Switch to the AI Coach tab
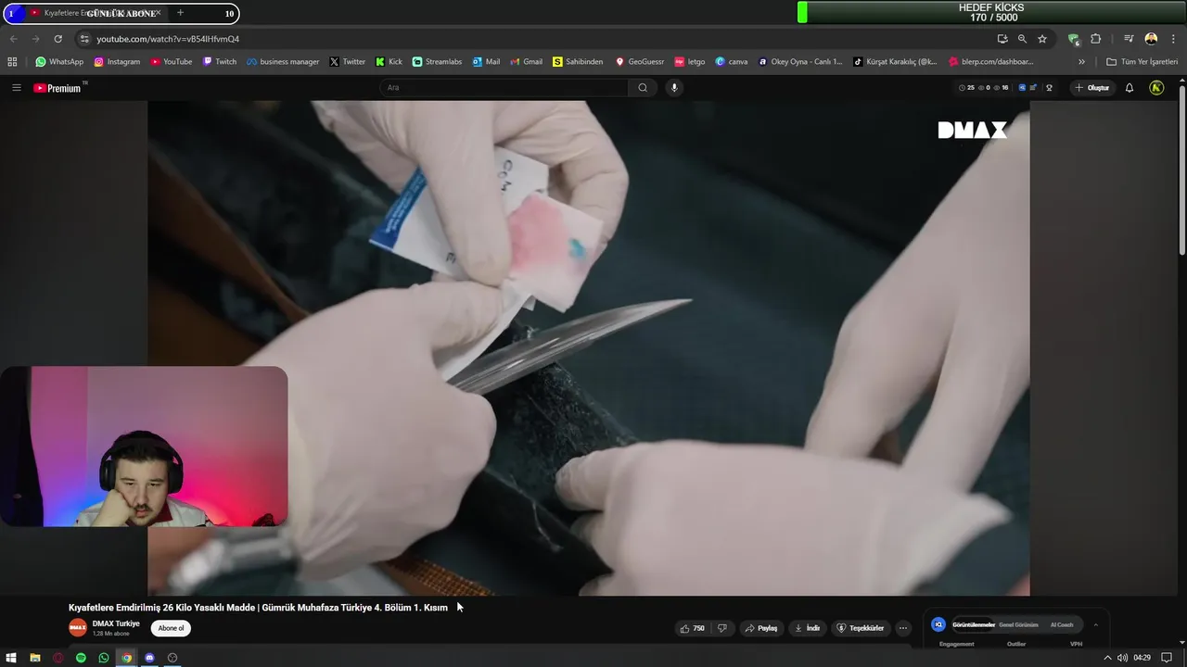This screenshot has width=1187, height=667. click(x=1062, y=625)
